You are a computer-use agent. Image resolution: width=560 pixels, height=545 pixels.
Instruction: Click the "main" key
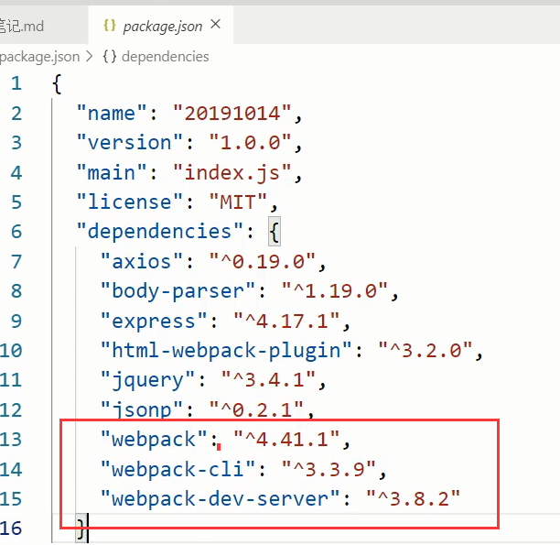[x=112, y=173]
